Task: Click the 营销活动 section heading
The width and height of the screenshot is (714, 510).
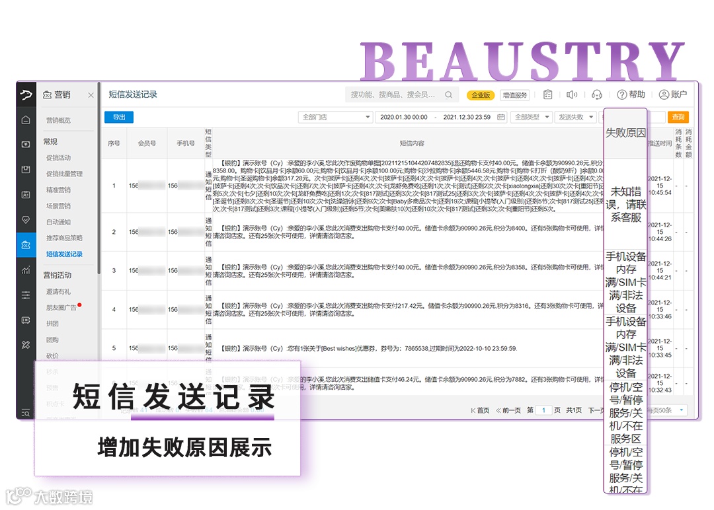Action: (58, 275)
